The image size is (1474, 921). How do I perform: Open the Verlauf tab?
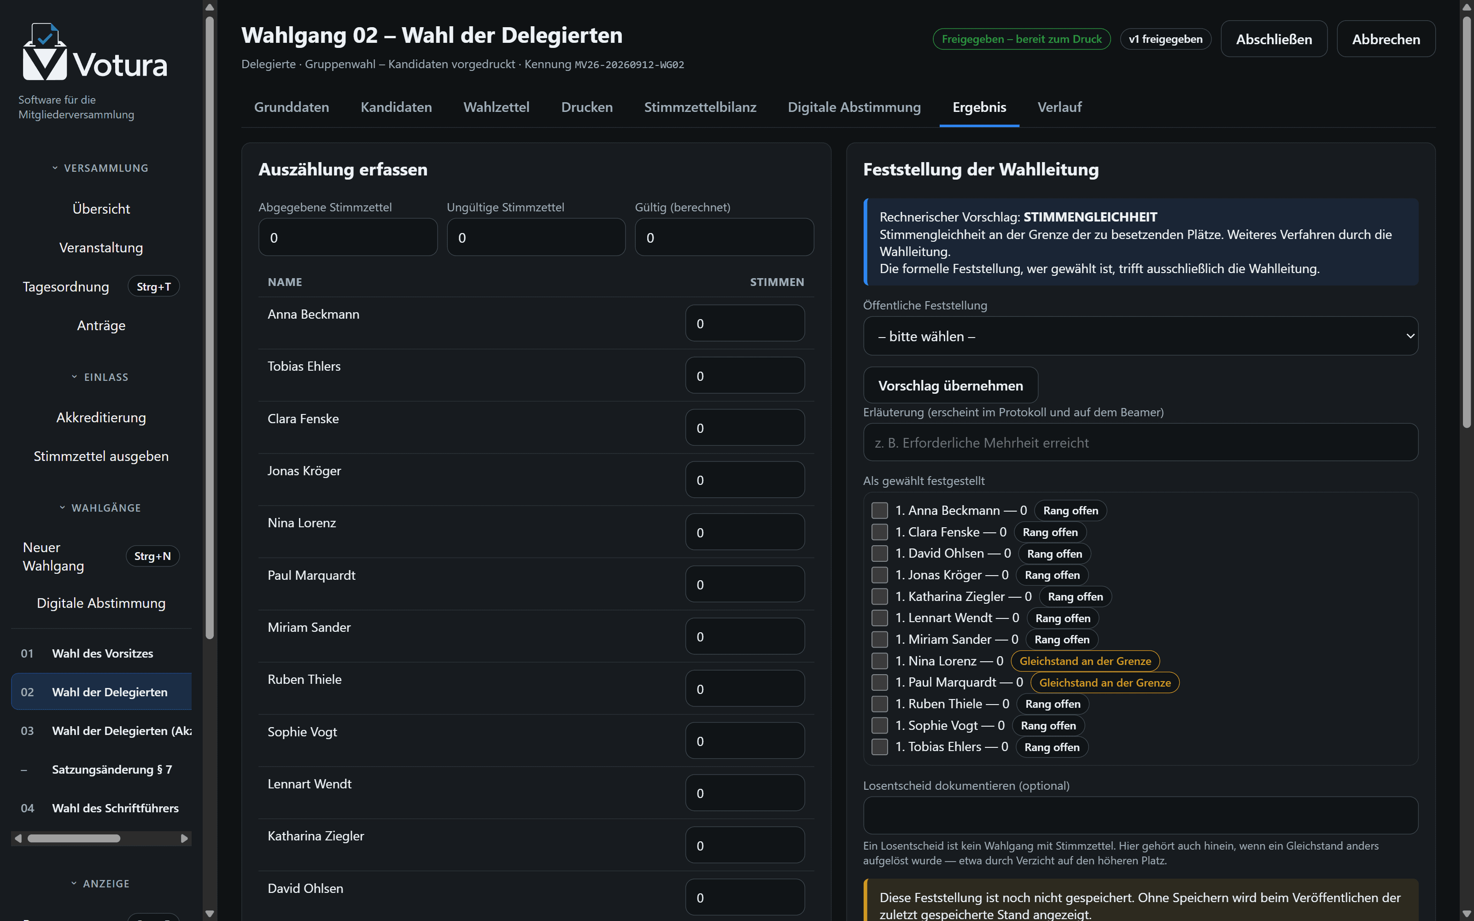pyautogui.click(x=1059, y=107)
